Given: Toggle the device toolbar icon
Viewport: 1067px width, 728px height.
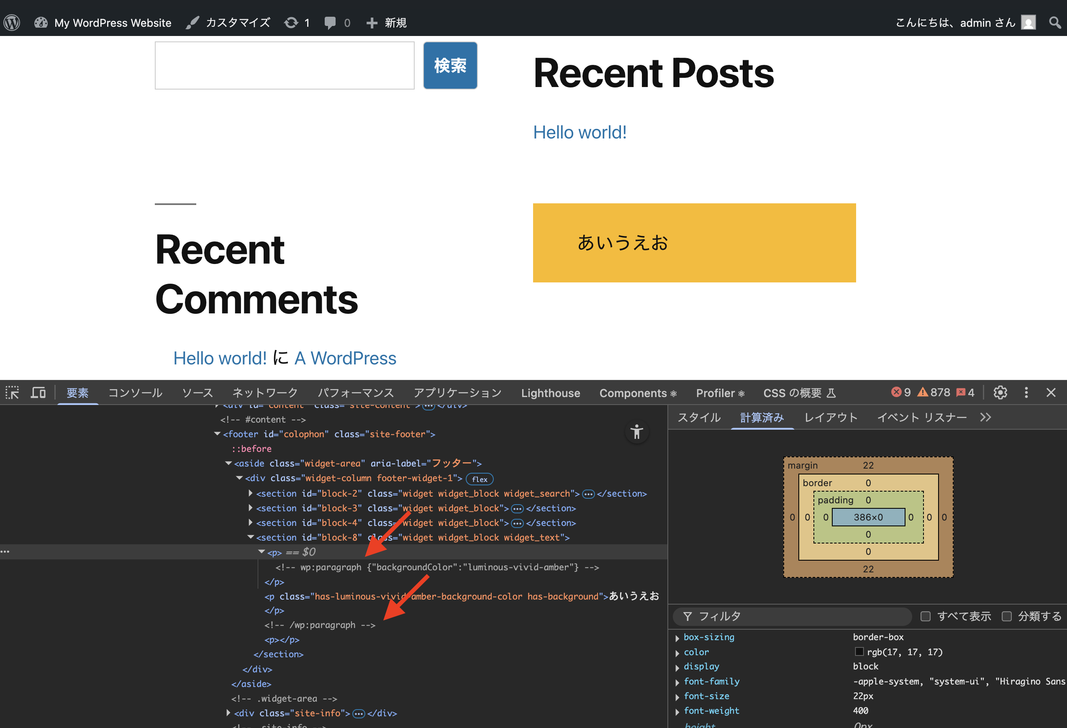Looking at the screenshot, I should pyautogui.click(x=38, y=393).
